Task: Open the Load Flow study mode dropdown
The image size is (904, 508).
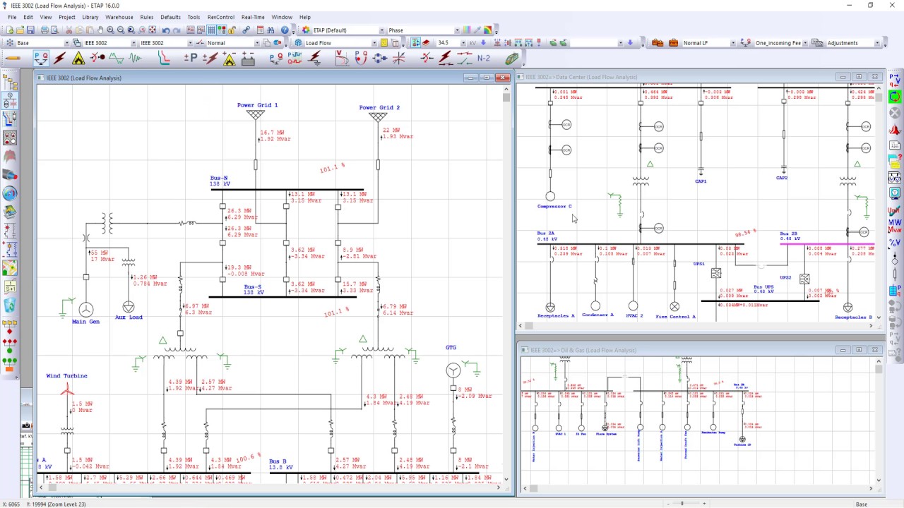Action: click(x=374, y=43)
